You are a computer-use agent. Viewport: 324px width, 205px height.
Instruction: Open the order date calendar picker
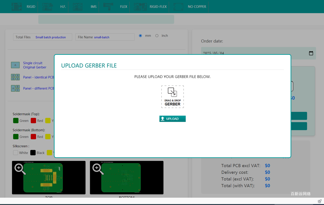tap(311, 53)
